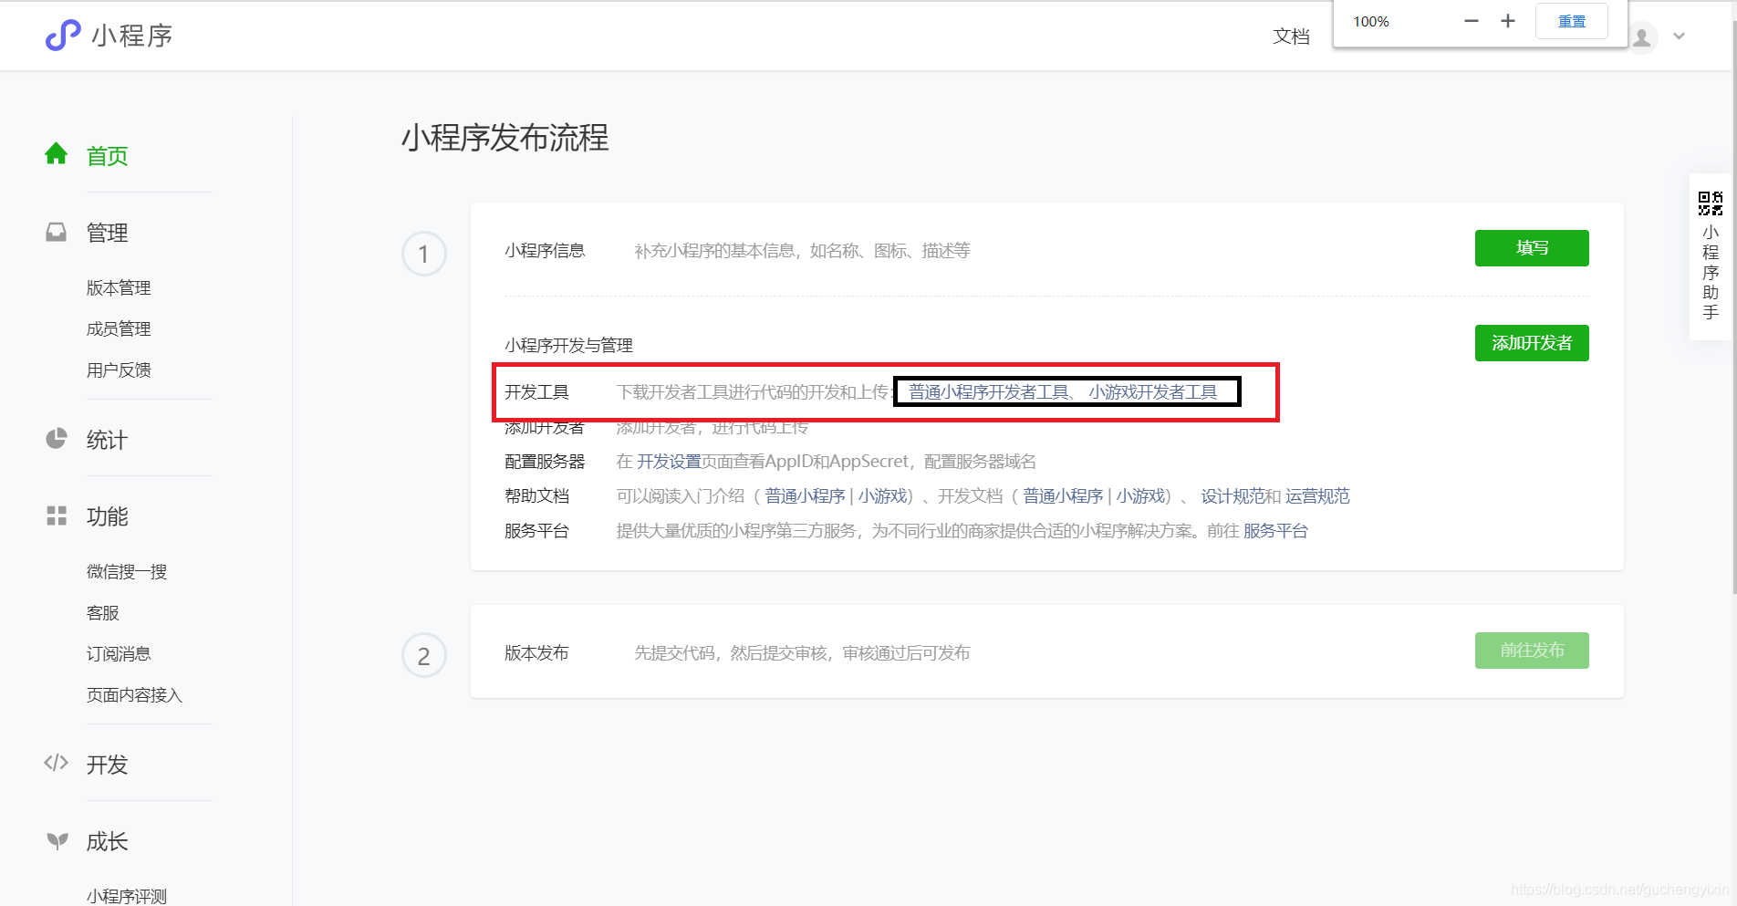The image size is (1737, 906).
Task: Click the 小程序信息 label
Action: coord(545,251)
